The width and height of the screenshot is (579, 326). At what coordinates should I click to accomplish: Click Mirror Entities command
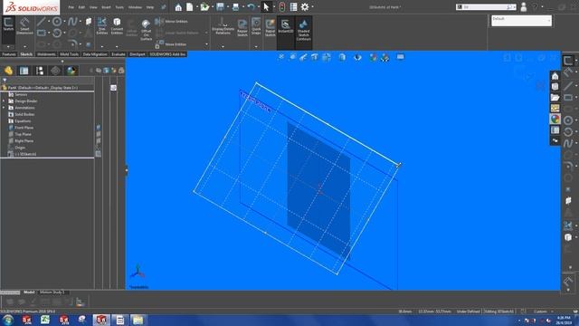click(172, 22)
